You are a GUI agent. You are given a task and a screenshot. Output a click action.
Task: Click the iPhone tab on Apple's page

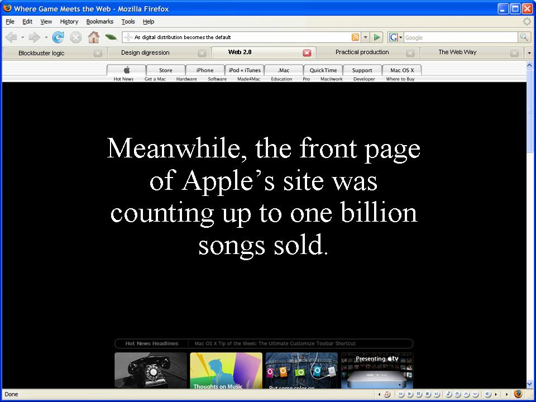[x=205, y=70]
